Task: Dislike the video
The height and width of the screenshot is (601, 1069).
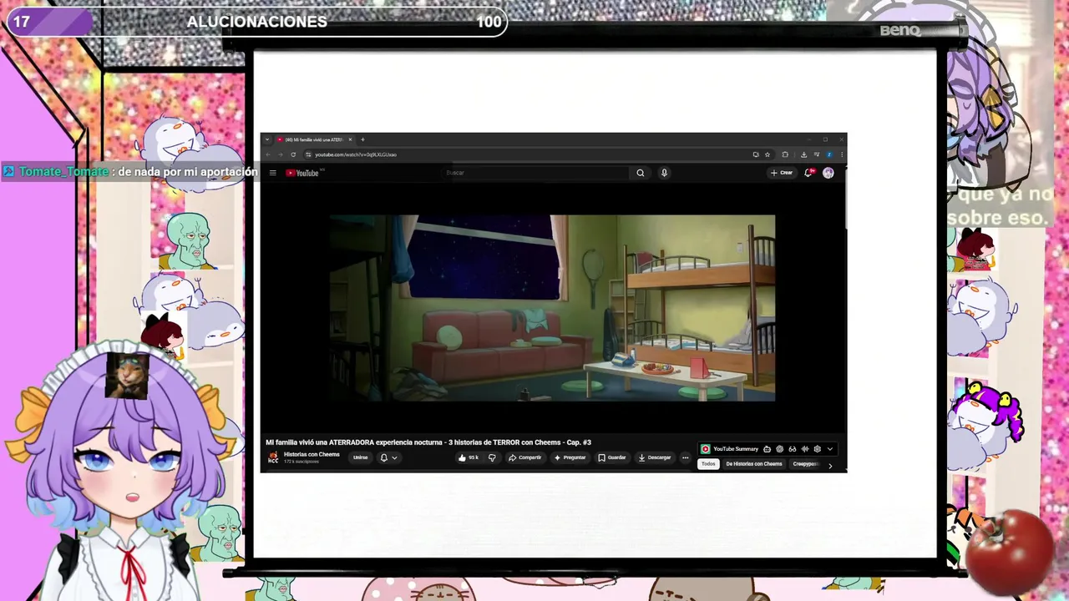Action: (492, 457)
